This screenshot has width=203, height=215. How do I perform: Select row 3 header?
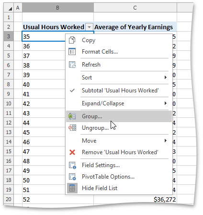tap(9, 36)
